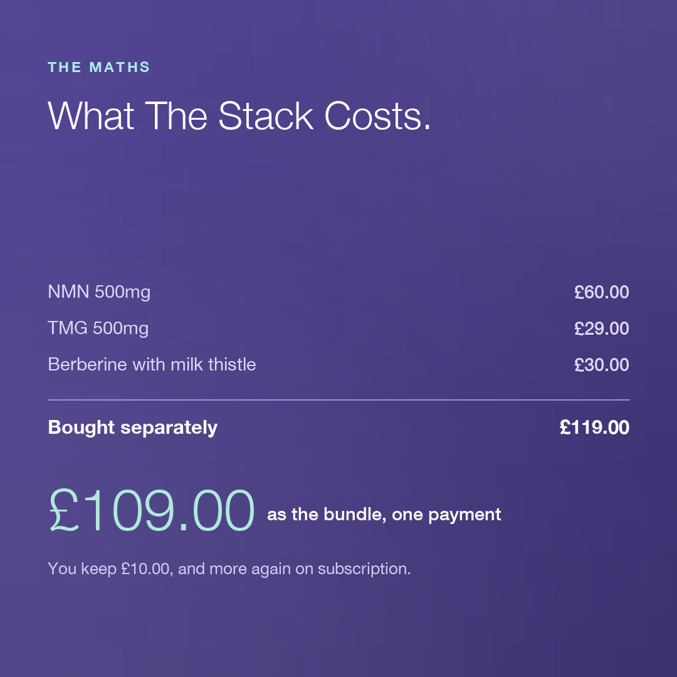This screenshot has height=677, width=677.
Task: Click the text 'as the bundle, one payment'
Action: tap(384, 515)
